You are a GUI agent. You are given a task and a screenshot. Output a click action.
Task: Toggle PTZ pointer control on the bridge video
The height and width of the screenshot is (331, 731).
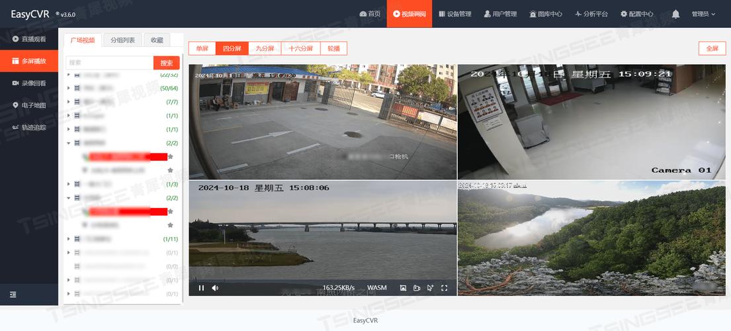(430, 288)
